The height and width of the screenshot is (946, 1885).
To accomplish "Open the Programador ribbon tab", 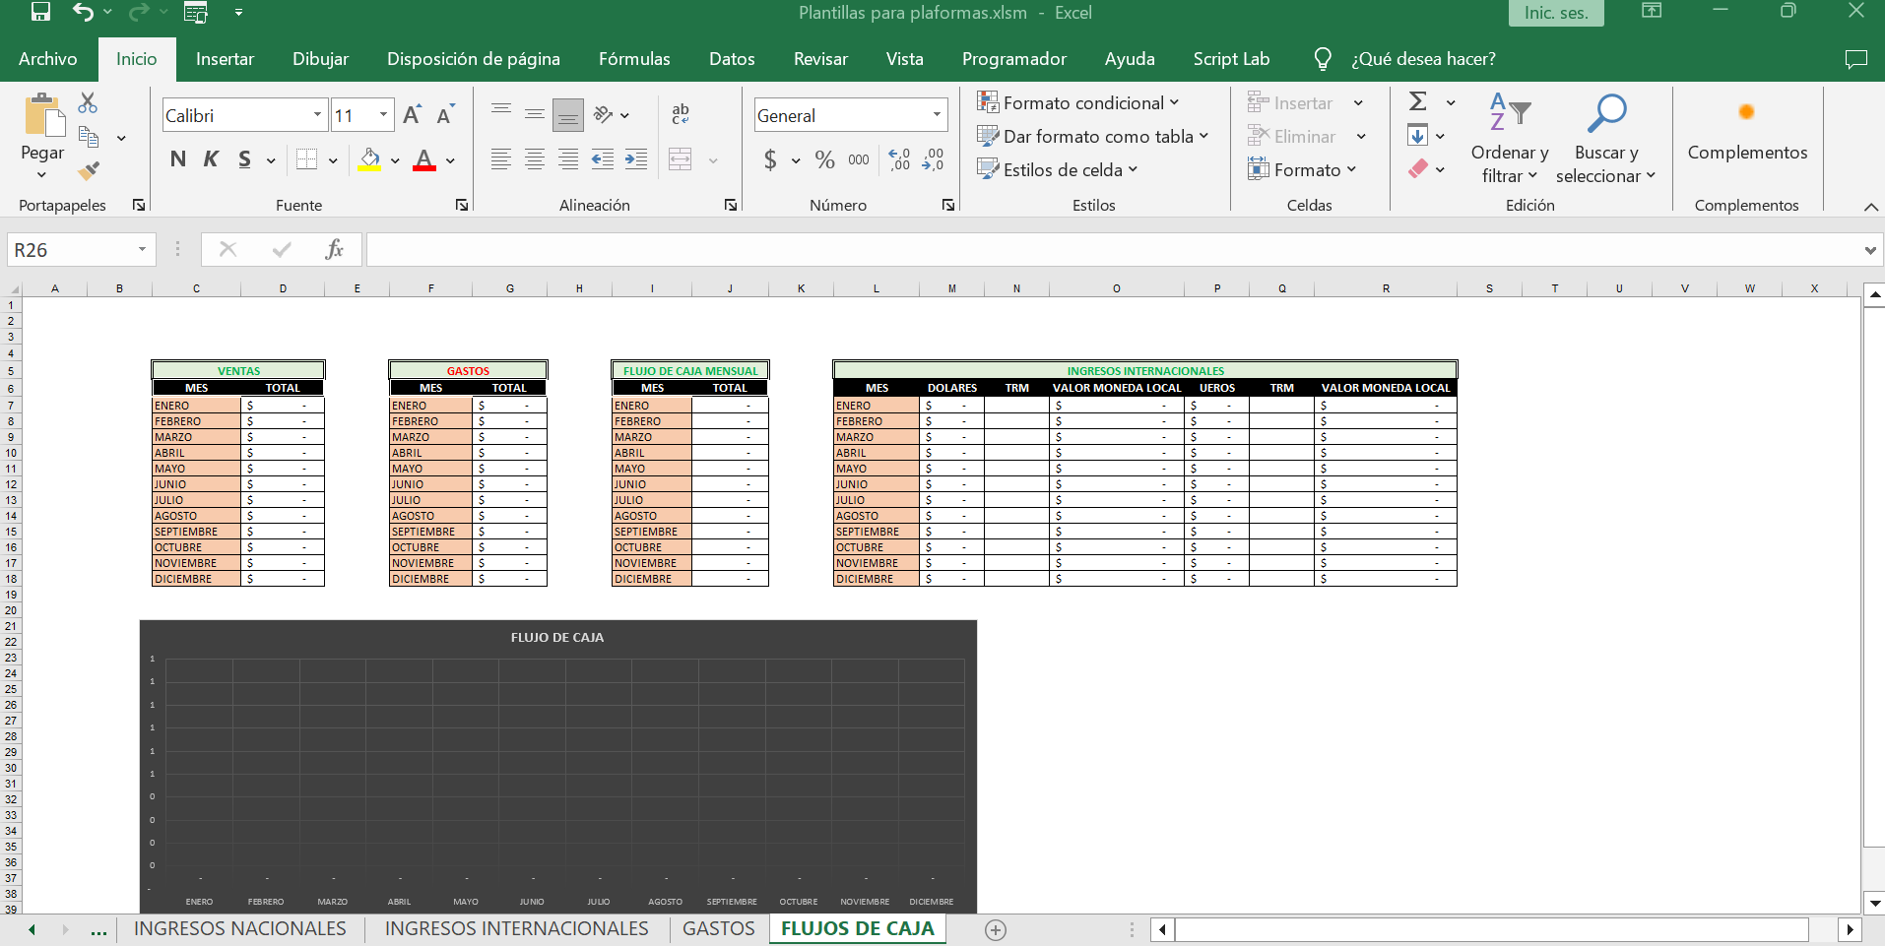I will pos(1013,59).
